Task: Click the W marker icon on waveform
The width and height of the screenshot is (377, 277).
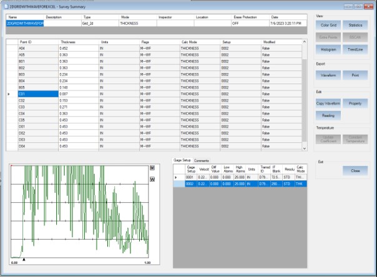Action: click(152, 179)
